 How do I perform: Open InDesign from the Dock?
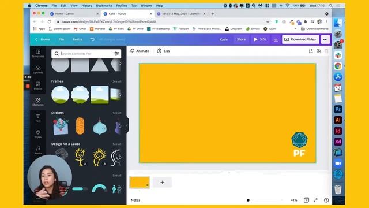click(x=338, y=131)
